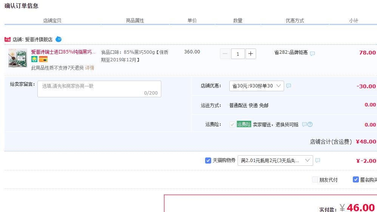
Task: Click the green 运费险 tag
Action: (244, 124)
